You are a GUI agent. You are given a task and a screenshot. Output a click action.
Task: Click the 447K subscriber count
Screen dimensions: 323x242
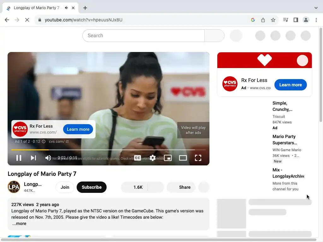pyautogui.click(x=29, y=191)
